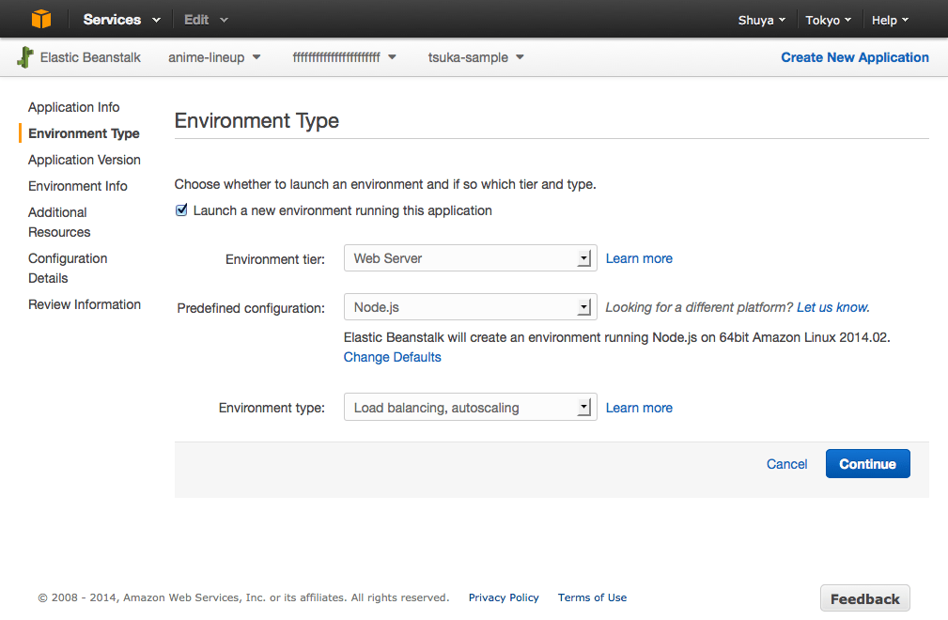Click the Cancel link
948x620 pixels.
[x=786, y=464]
